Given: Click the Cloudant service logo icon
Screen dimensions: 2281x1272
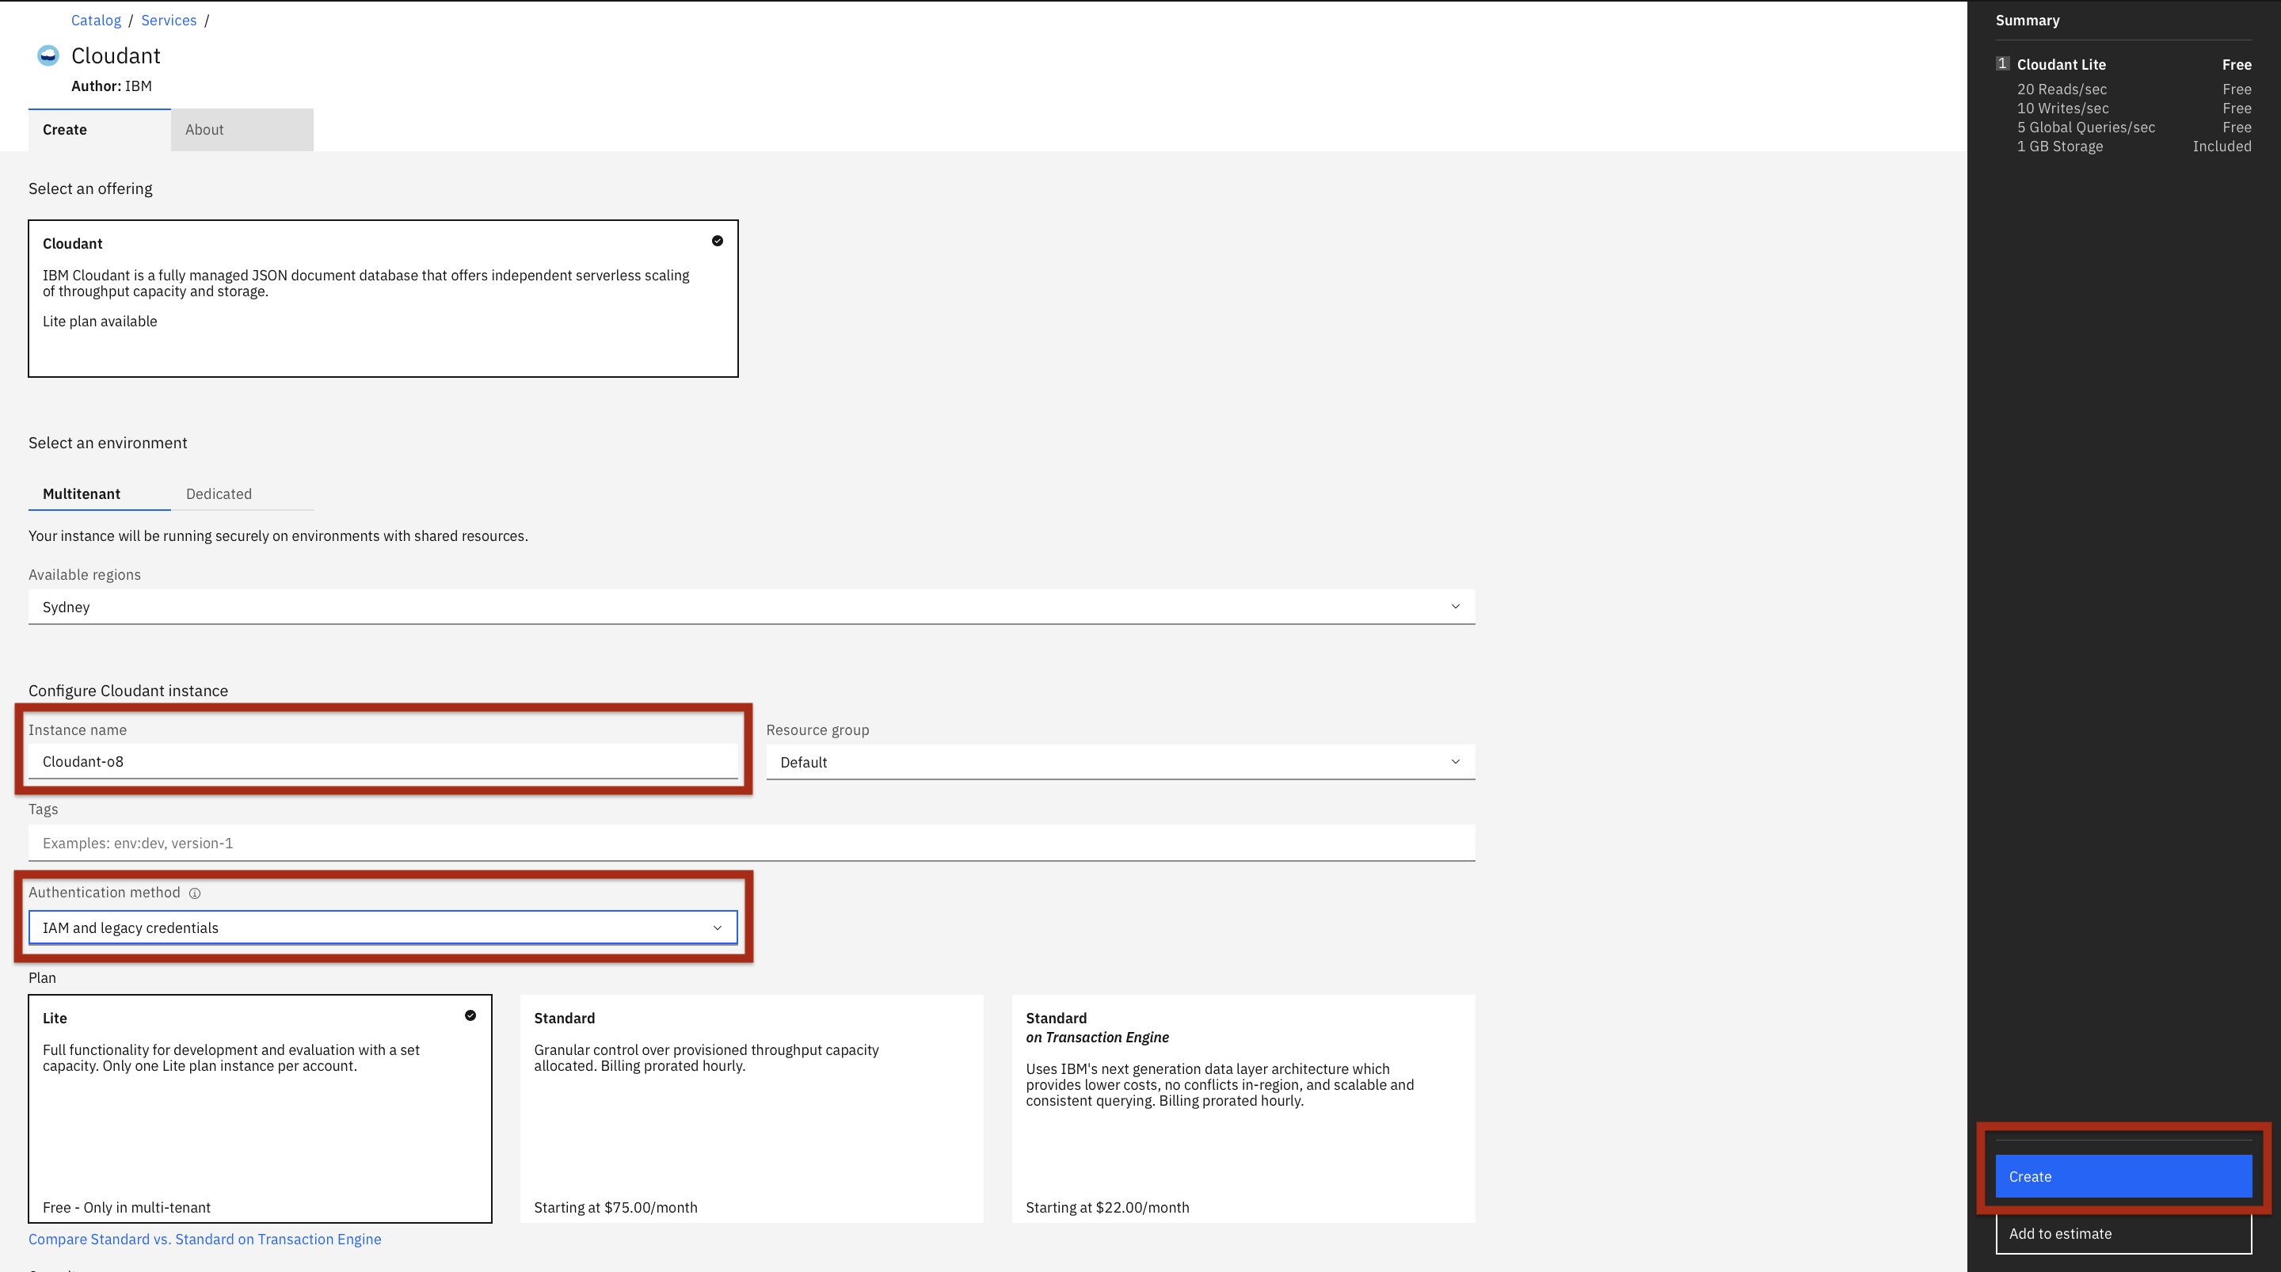Looking at the screenshot, I should coord(48,55).
